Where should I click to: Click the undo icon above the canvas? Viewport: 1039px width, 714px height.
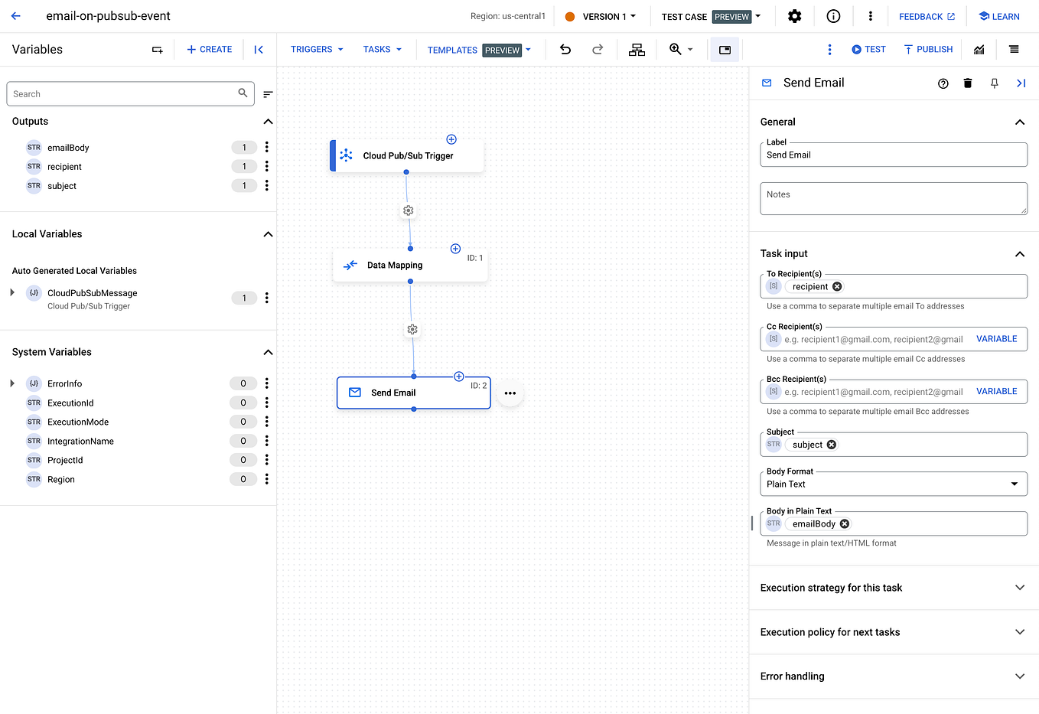(565, 49)
